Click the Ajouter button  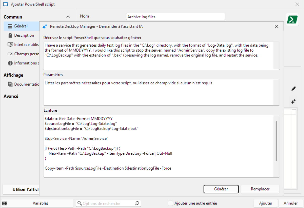click(x=265, y=203)
